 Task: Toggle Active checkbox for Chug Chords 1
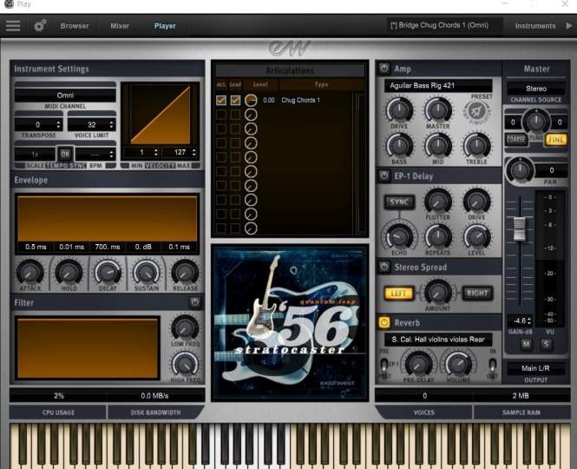click(221, 100)
